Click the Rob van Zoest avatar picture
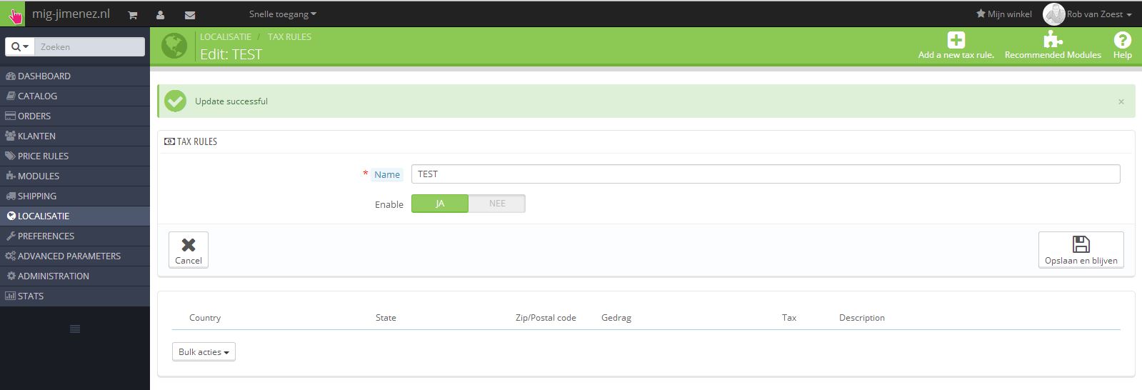This screenshot has width=1142, height=390. click(x=1053, y=14)
